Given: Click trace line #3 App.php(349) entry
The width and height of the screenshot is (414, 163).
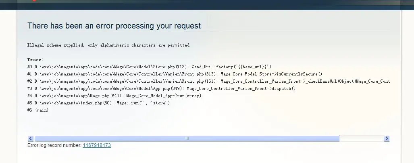Looking at the screenshot, I should click(x=161, y=89).
